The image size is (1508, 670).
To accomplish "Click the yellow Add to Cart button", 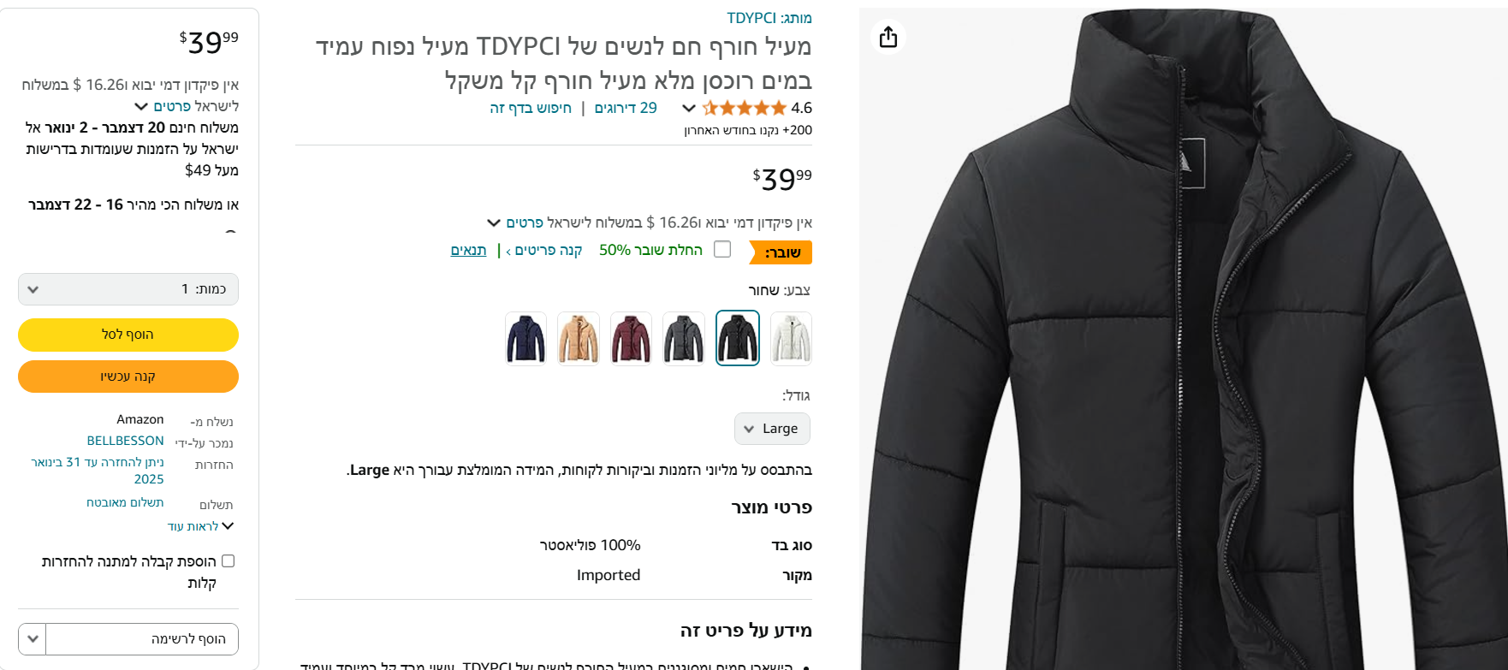I will pyautogui.click(x=128, y=335).
